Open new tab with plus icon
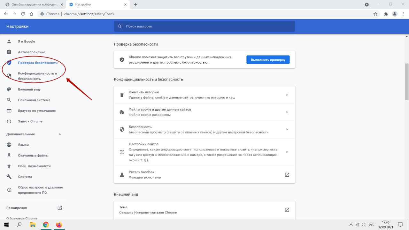 [135, 4]
